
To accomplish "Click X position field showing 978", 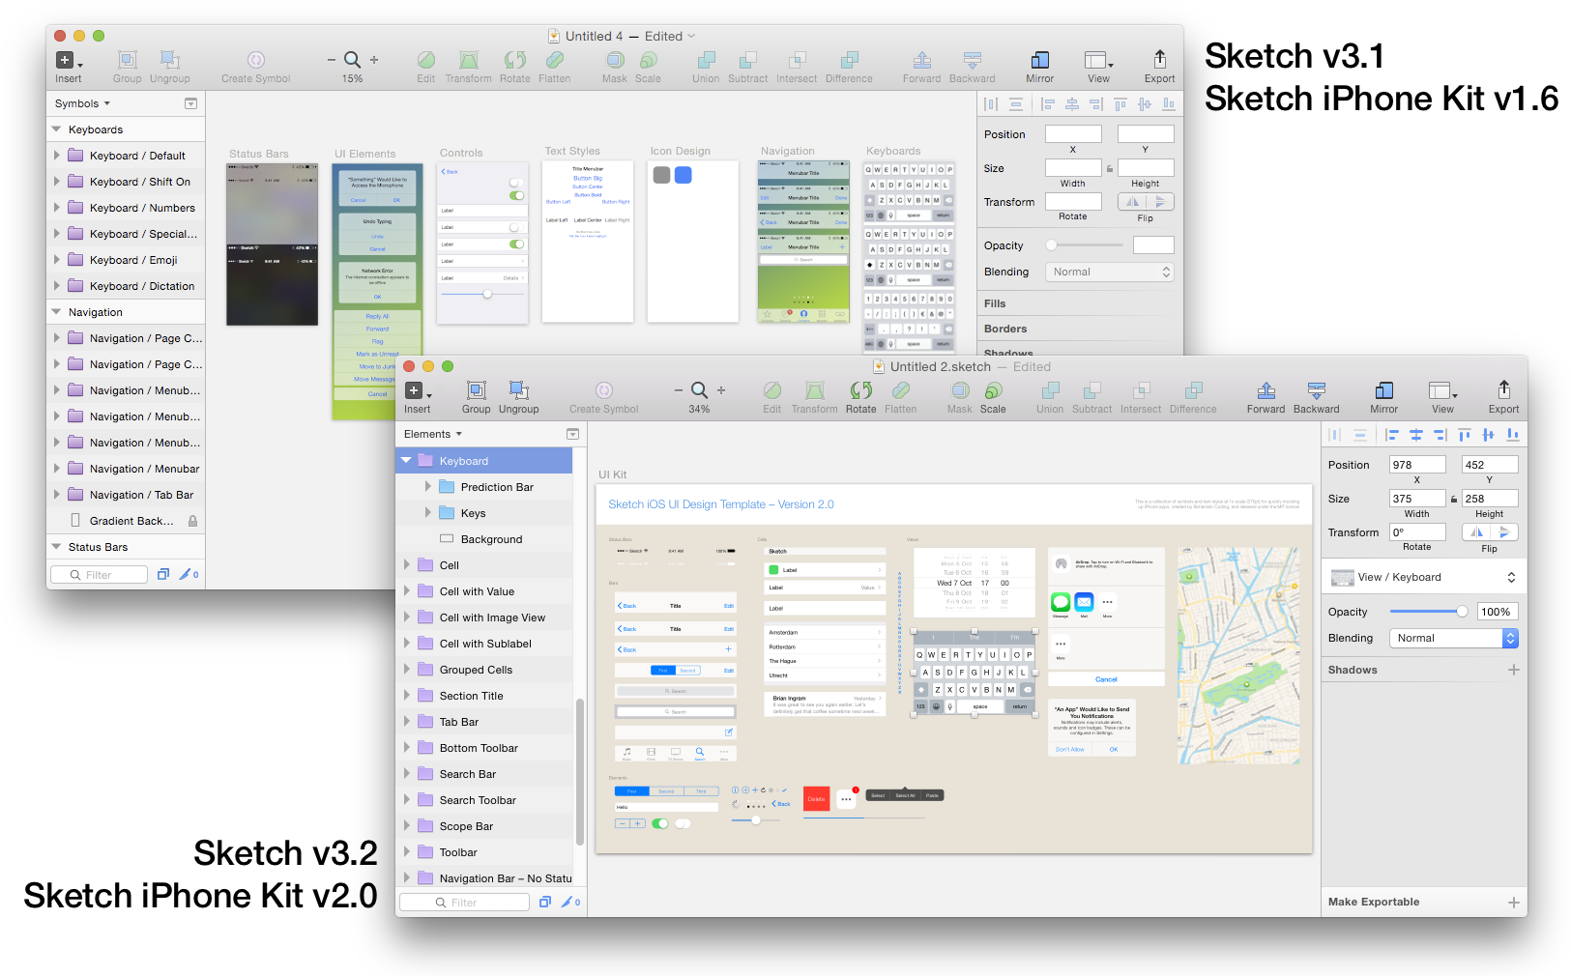I will tap(1417, 465).
